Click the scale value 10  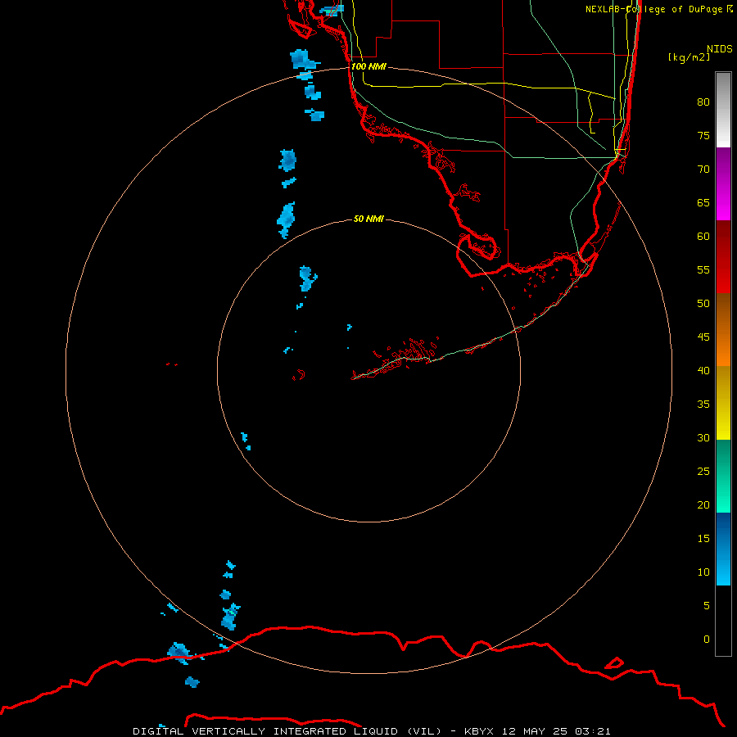[703, 572]
